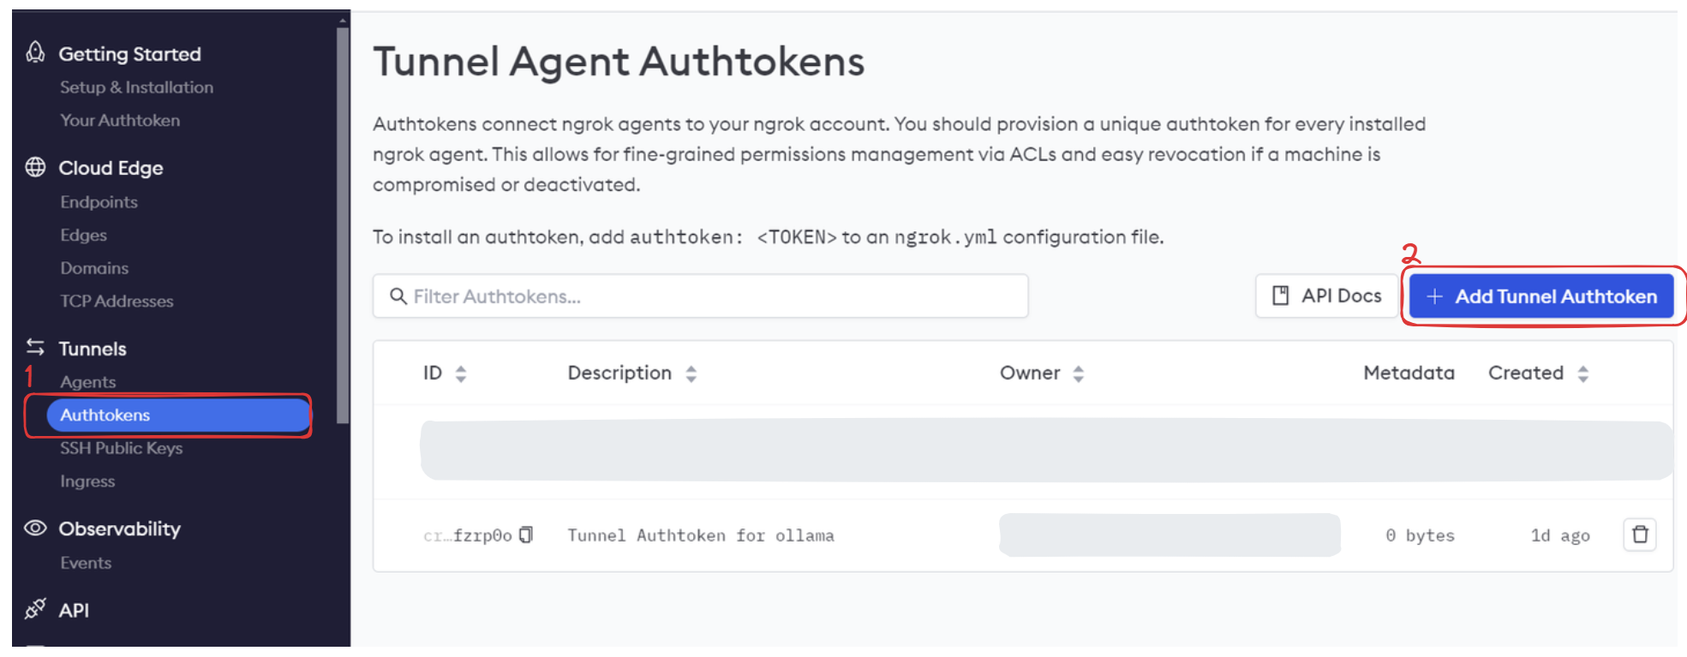This screenshot has width=1687, height=657.
Task: Sort authtokens by Created date
Action: (1583, 373)
